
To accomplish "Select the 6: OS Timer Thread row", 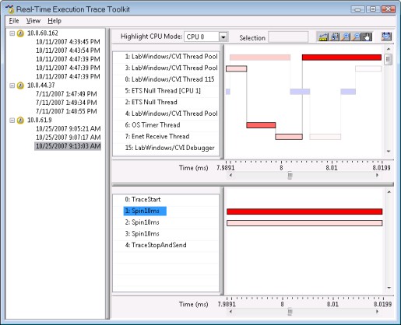I will (166, 125).
